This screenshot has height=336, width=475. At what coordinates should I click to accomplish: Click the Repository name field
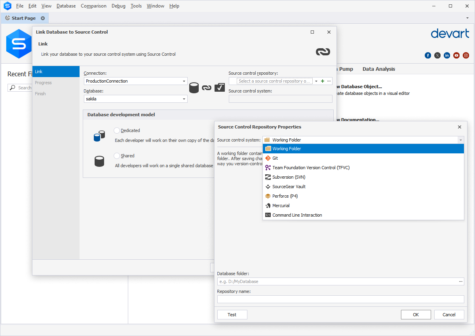tap(340, 299)
